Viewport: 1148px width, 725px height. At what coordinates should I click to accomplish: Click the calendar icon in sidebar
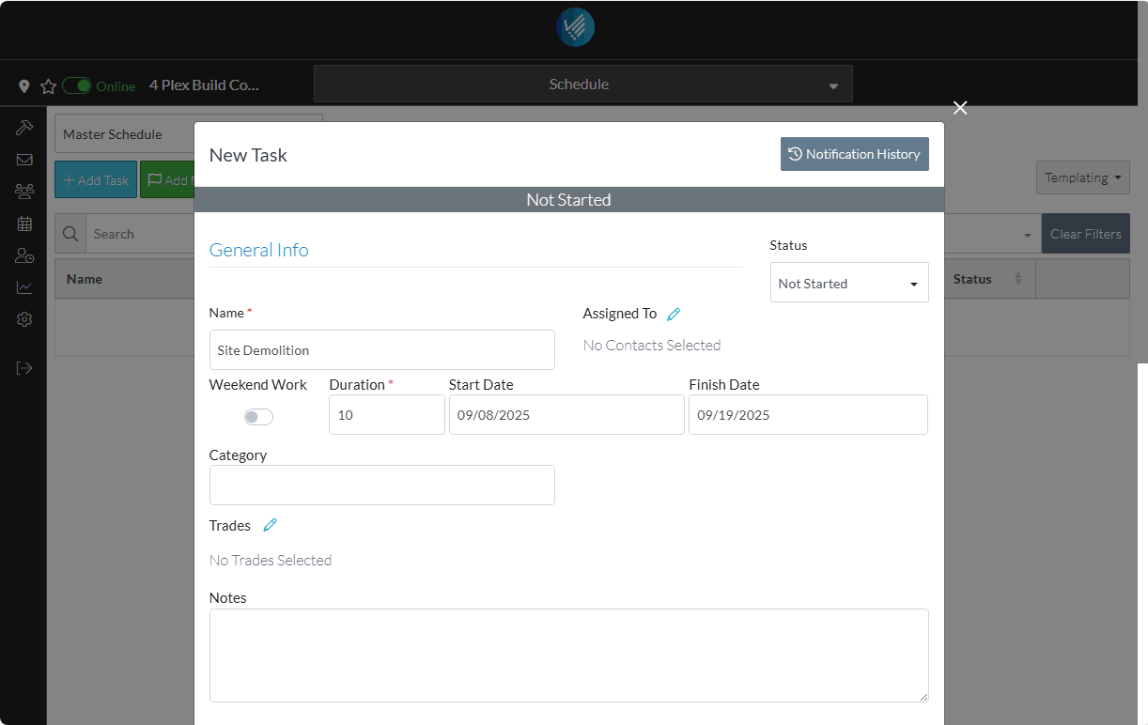tap(24, 224)
